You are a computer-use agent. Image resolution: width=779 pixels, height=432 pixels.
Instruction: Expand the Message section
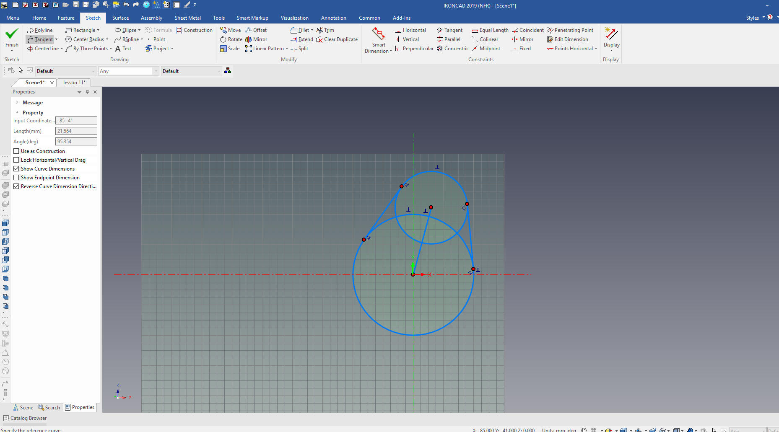[x=17, y=103]
